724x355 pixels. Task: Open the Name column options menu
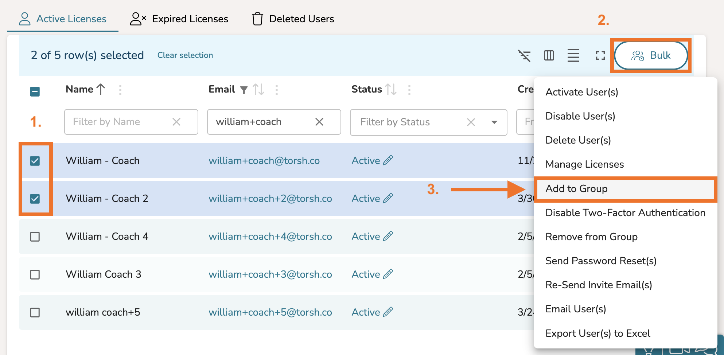tap(120, 90)
